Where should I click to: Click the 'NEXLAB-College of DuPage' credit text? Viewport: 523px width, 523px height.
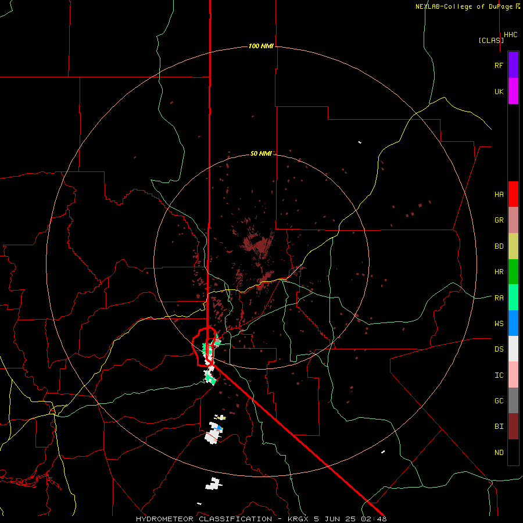point(465,6)
